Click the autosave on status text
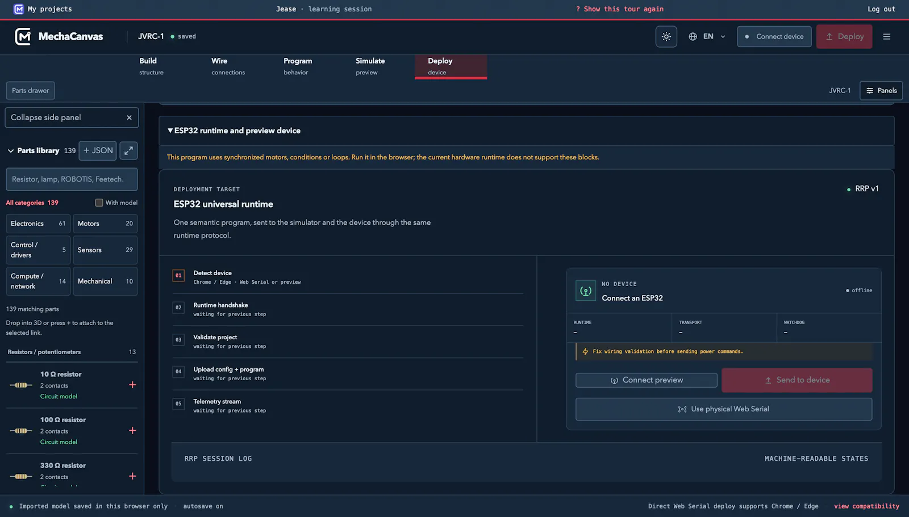Viewport: 909px width, 517px height. pos(203,506)
